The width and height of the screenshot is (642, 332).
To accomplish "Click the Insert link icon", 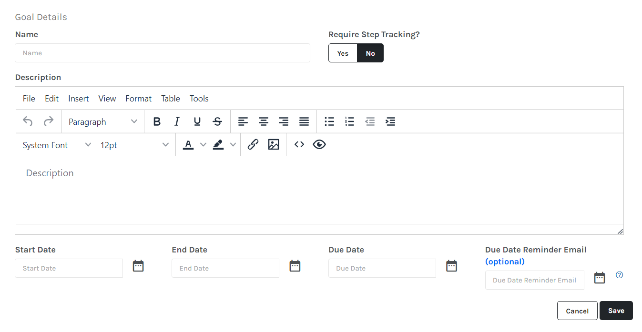I will coord(253,145).
